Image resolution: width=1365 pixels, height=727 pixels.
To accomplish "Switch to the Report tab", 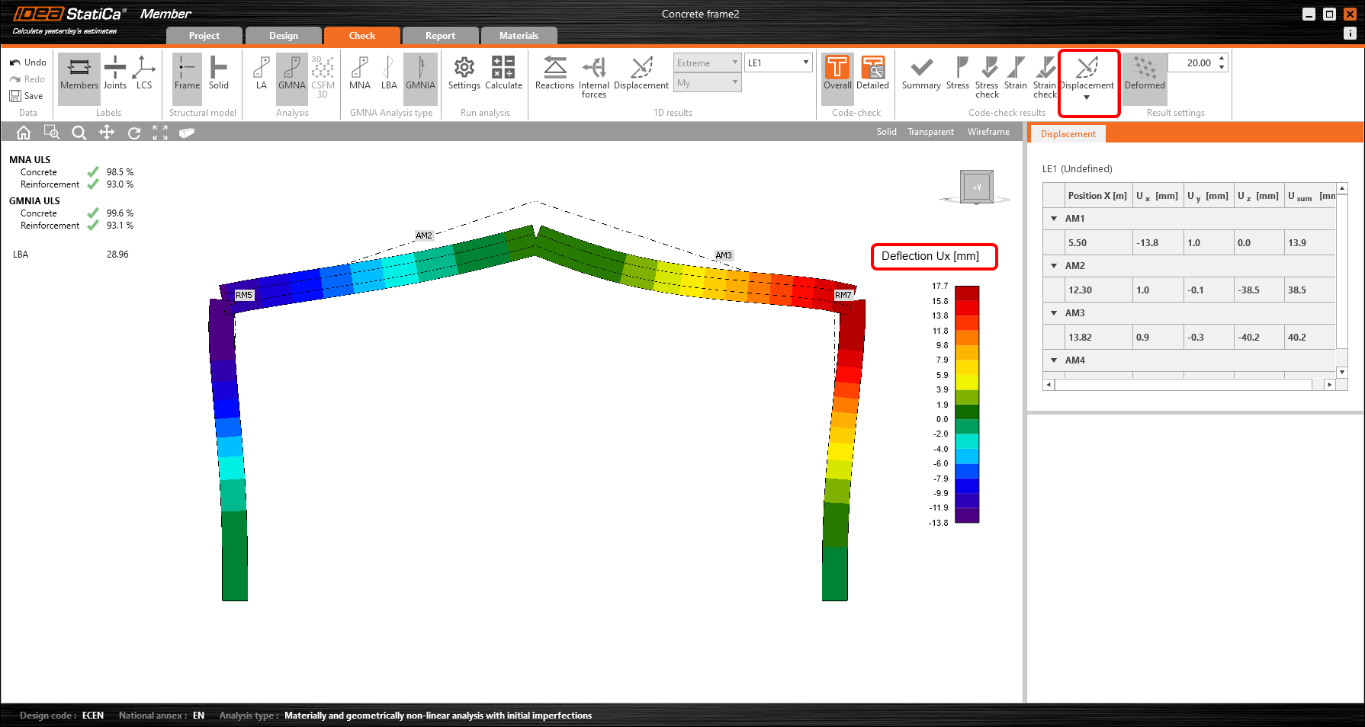I will tap(440, 36).
